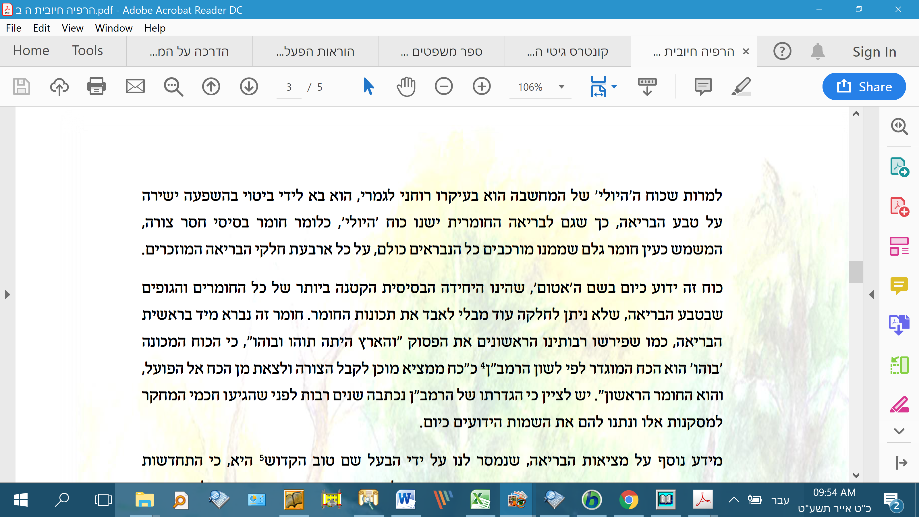Select the Highlight text tool
919x517 pixels.
click(x=741, y=86)
